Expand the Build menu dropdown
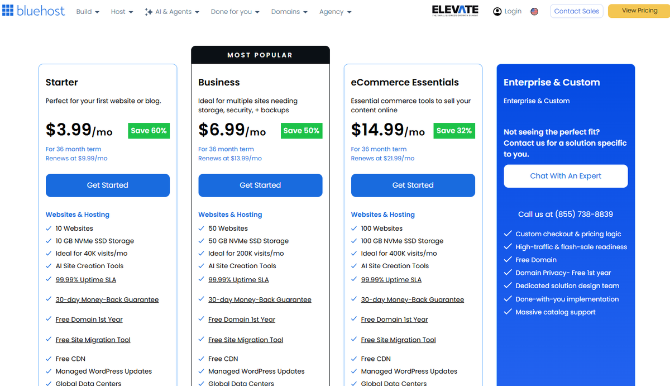Screen dimensions: 670x386 [88, 12]
